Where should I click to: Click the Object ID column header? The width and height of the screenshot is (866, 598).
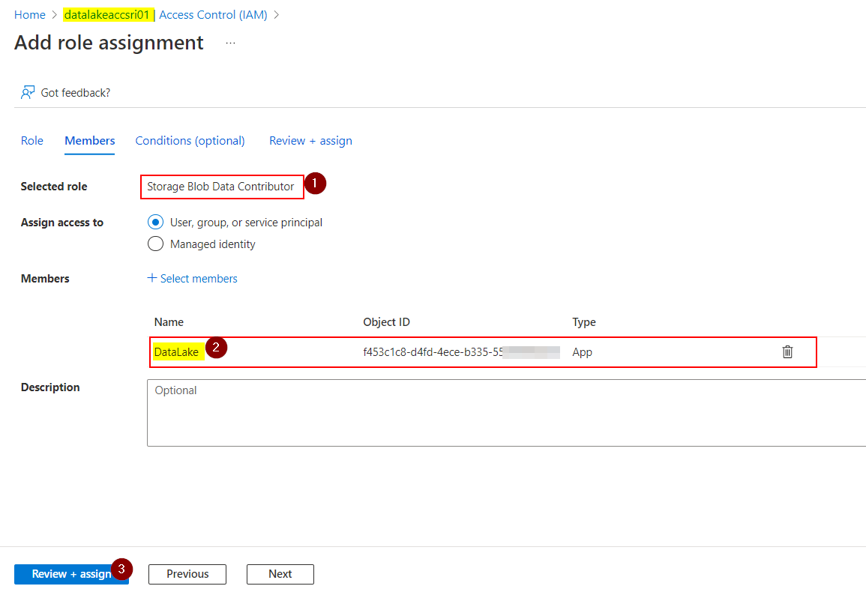386,322
